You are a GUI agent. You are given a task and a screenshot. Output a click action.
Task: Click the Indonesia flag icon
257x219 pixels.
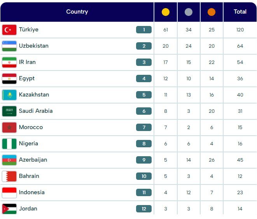(9, 193)
